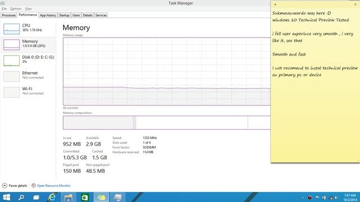Click the Committed 1.0/5.3 GB value
This screenshot has width=360, height=202.
click(x=75, y=158)
